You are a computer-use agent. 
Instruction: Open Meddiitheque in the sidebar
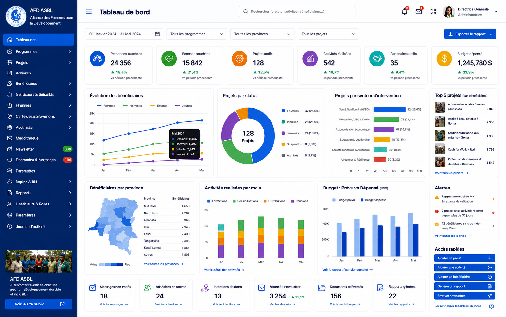tap(39, 138)
